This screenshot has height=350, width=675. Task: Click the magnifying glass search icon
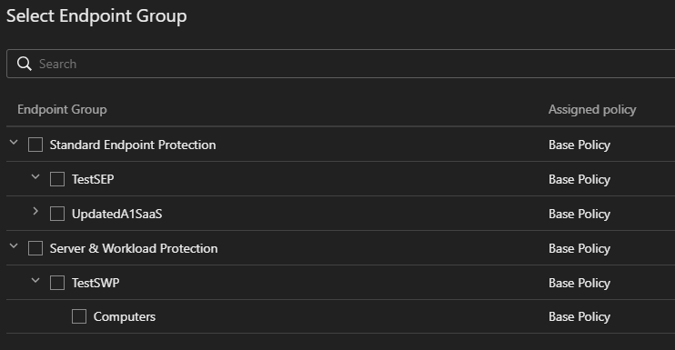tap(24, 64)
